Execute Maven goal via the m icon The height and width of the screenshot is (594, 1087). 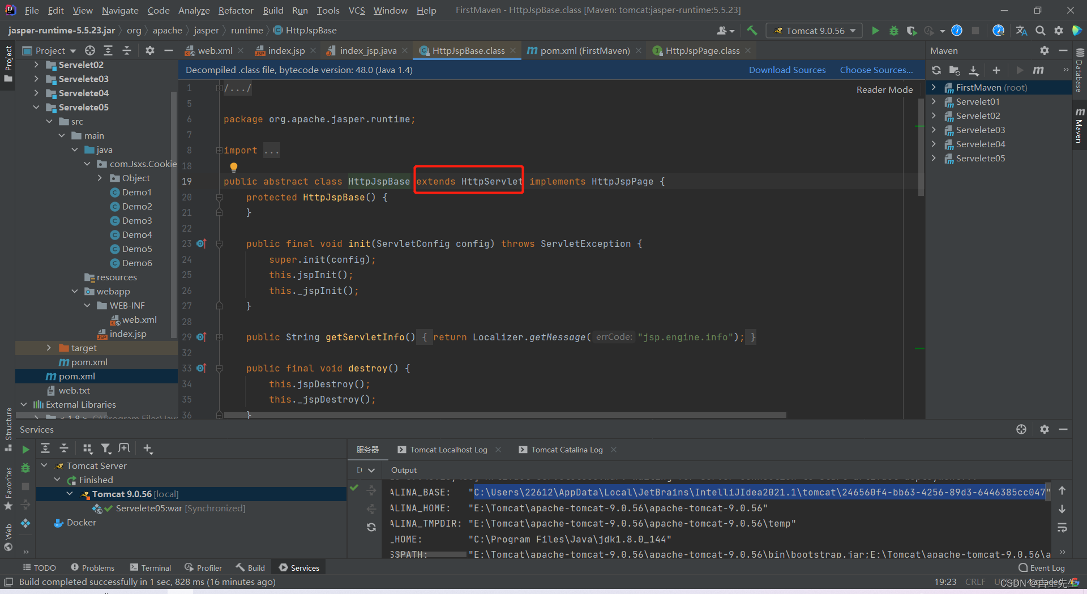click(x=1038, y=70)
